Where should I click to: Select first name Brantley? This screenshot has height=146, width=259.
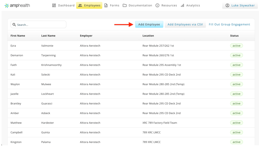[16, 103]
